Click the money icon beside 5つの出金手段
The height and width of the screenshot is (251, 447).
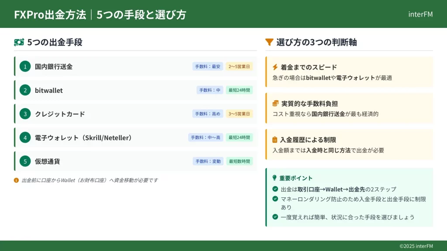click(x=19, y=42)
